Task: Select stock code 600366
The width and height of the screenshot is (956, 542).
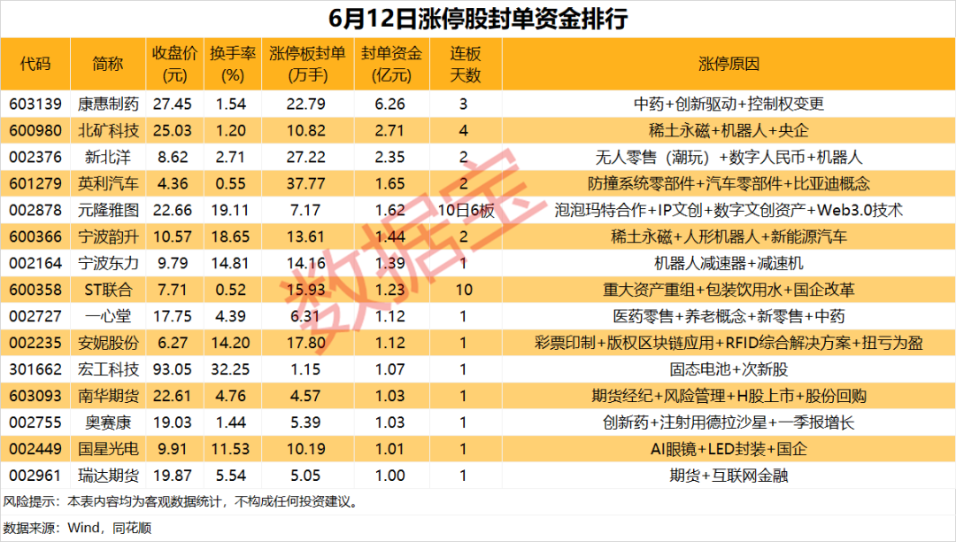Action: click(35, 236)
